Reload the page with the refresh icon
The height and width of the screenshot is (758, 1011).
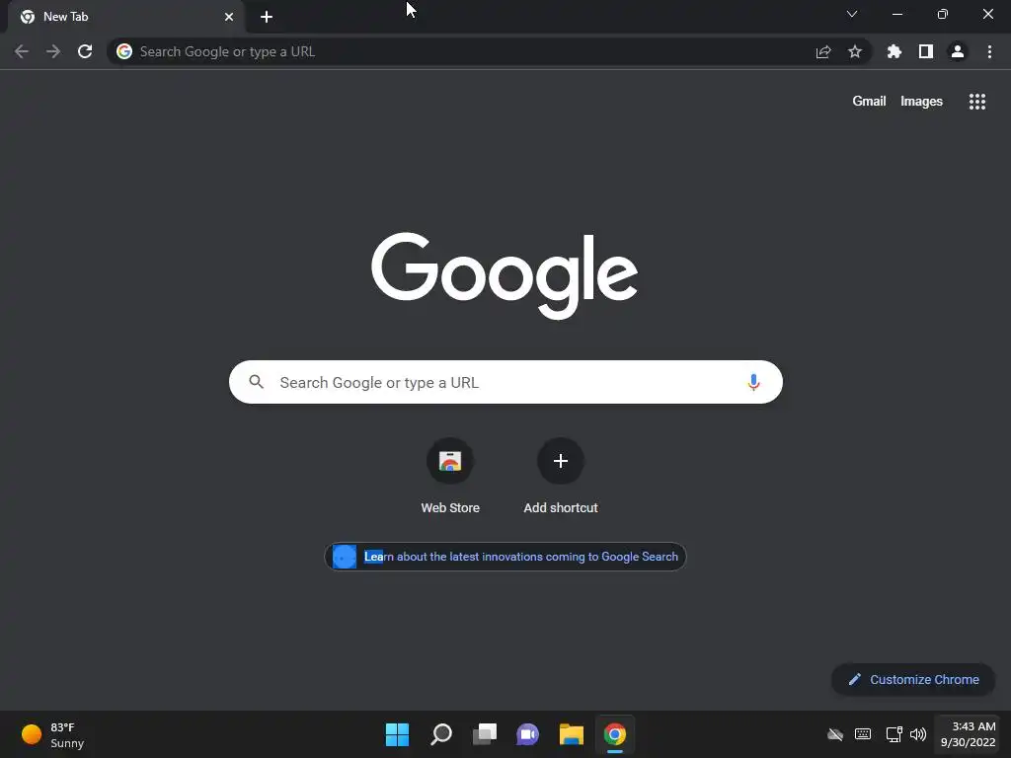pyautogui.click(x=85, y=51)
